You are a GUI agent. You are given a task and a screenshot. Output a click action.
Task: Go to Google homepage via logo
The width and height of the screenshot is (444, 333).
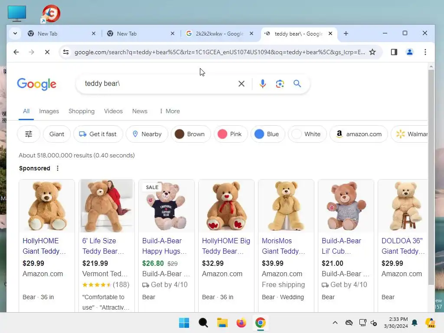pos(36,84)
